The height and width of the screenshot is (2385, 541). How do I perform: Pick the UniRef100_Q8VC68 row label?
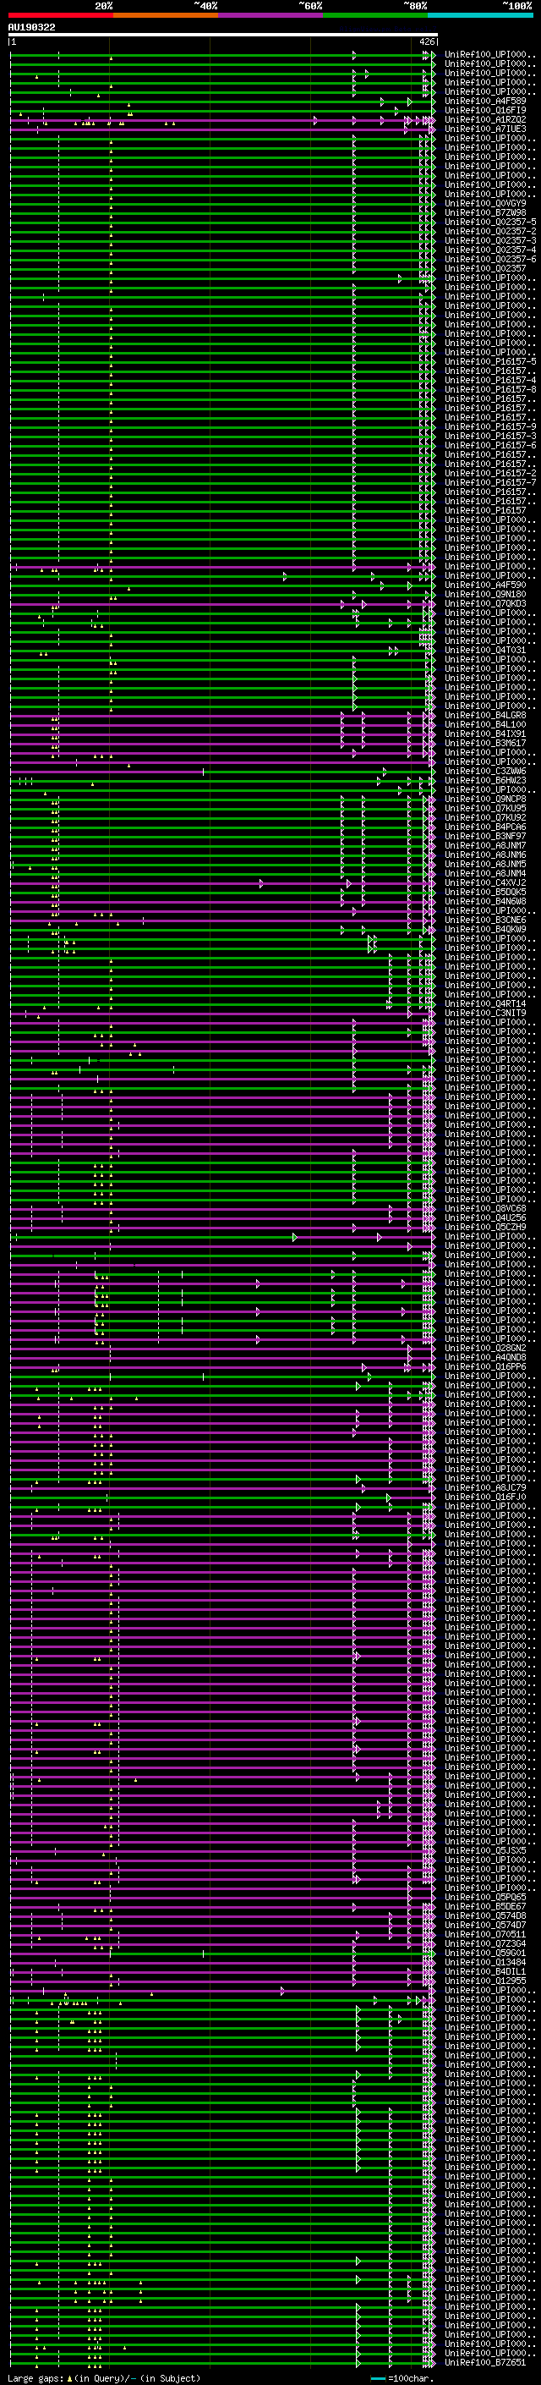point(485,1208)
